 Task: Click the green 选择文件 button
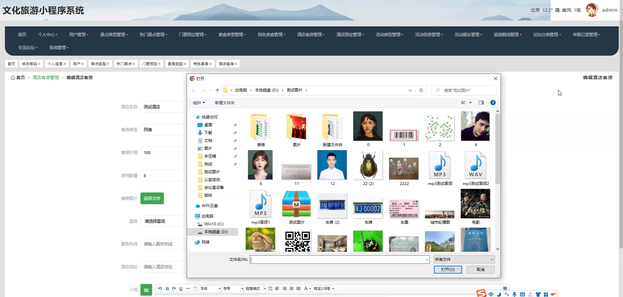coord(152,198)
